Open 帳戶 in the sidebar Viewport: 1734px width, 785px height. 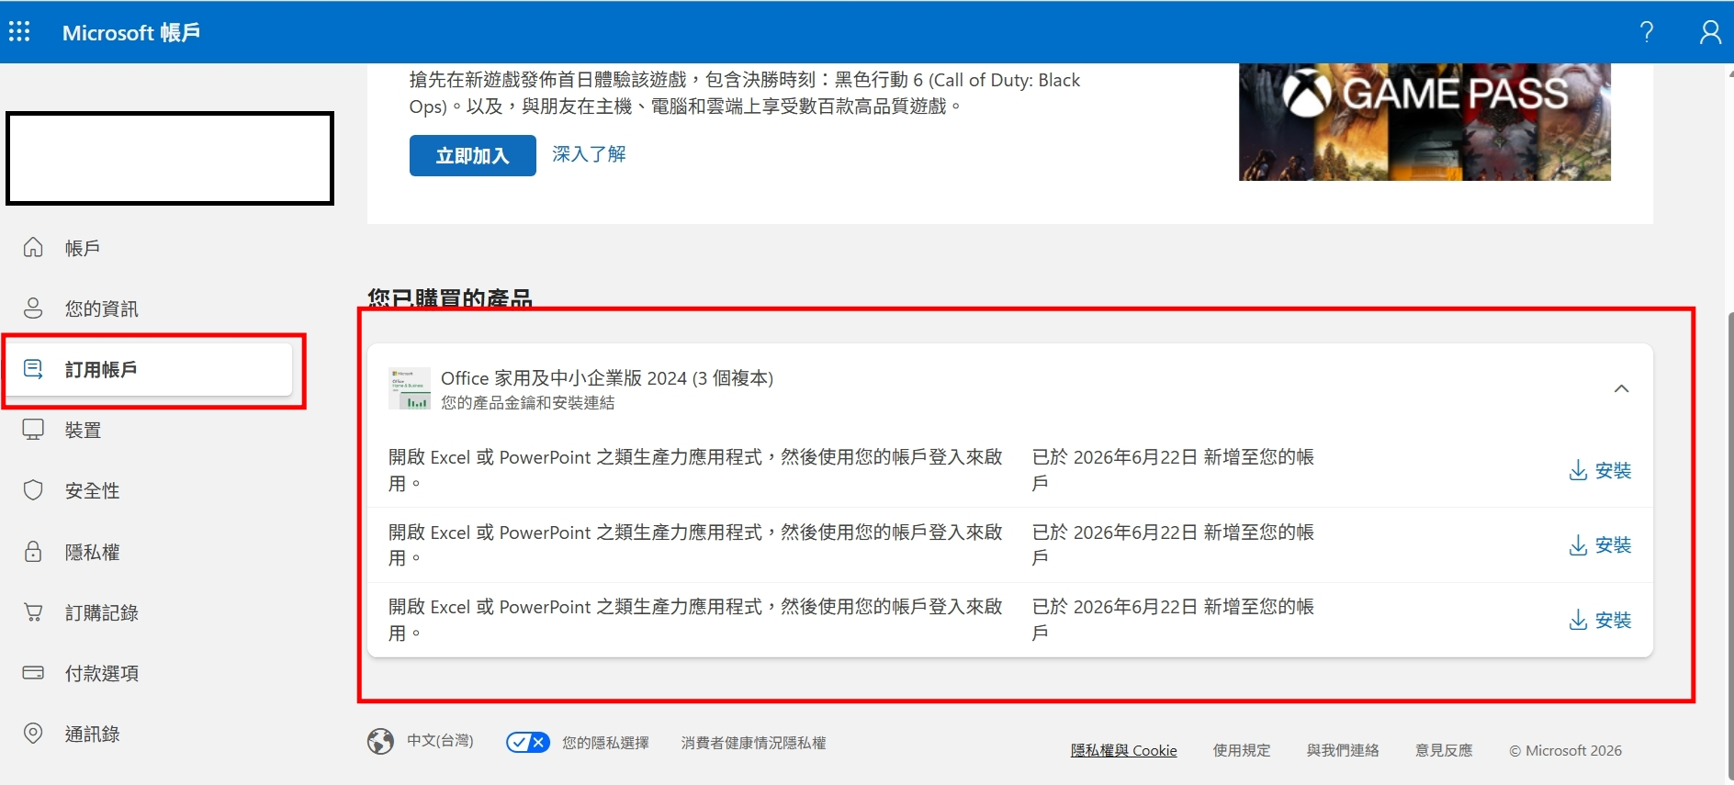pos(83,248)
